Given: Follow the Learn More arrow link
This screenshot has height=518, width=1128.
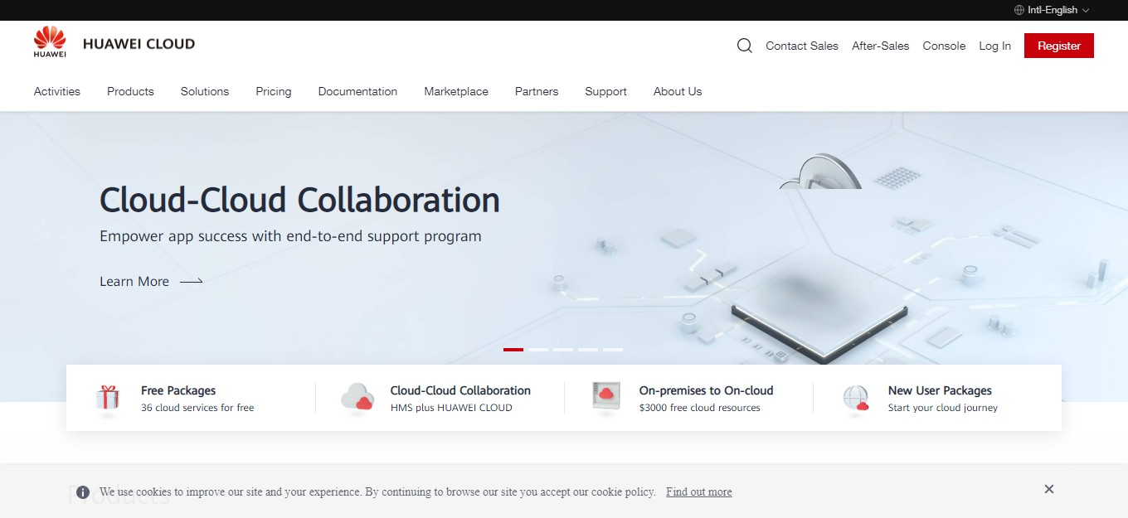Looking at the screenshot, I should [x=151, y=281].
